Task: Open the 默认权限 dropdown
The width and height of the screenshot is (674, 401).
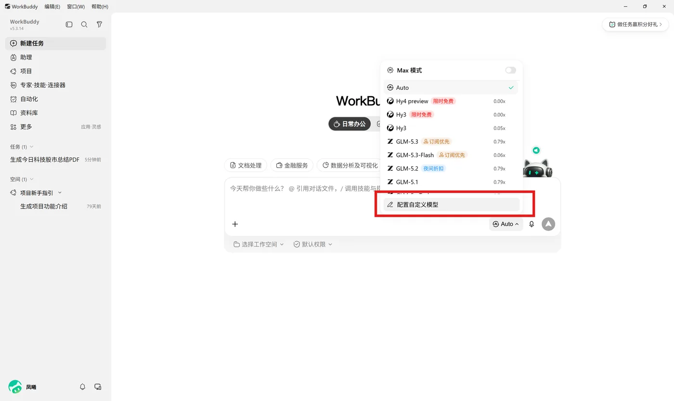Action: tap(313, 245)
